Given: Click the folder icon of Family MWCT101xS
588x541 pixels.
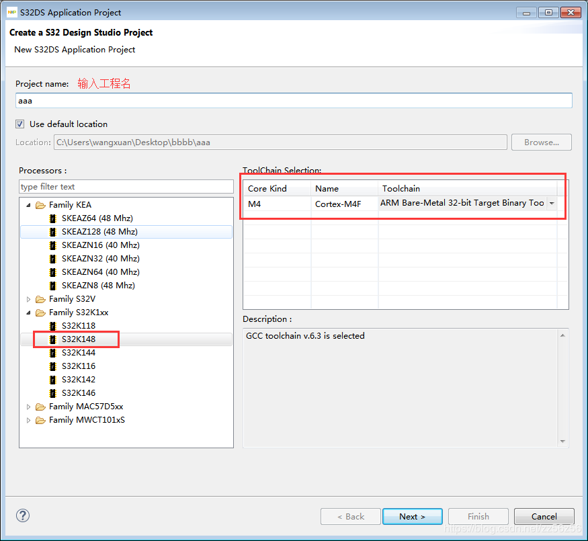Looking at the screenshot, I should coord(40,419).
